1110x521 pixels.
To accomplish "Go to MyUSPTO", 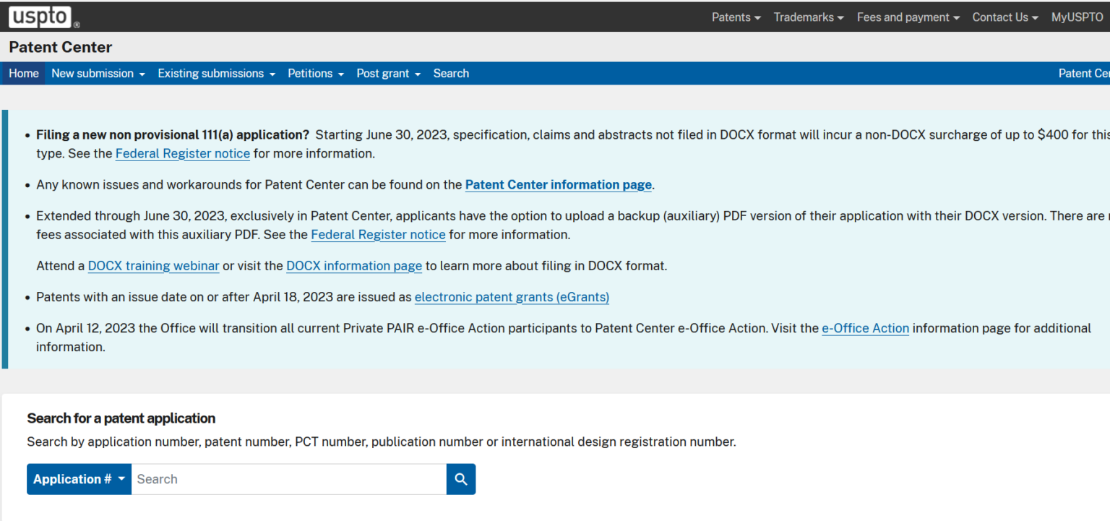I will click(1076, 17).
